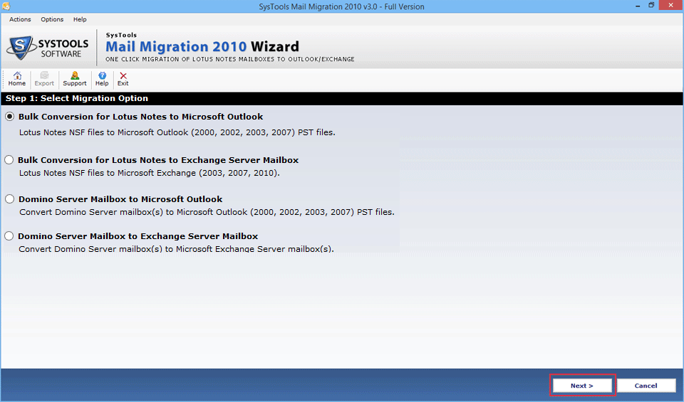Click 'Lotus Notes NSF files to Microsoft Outlook' description

click(x=177, y=132)
